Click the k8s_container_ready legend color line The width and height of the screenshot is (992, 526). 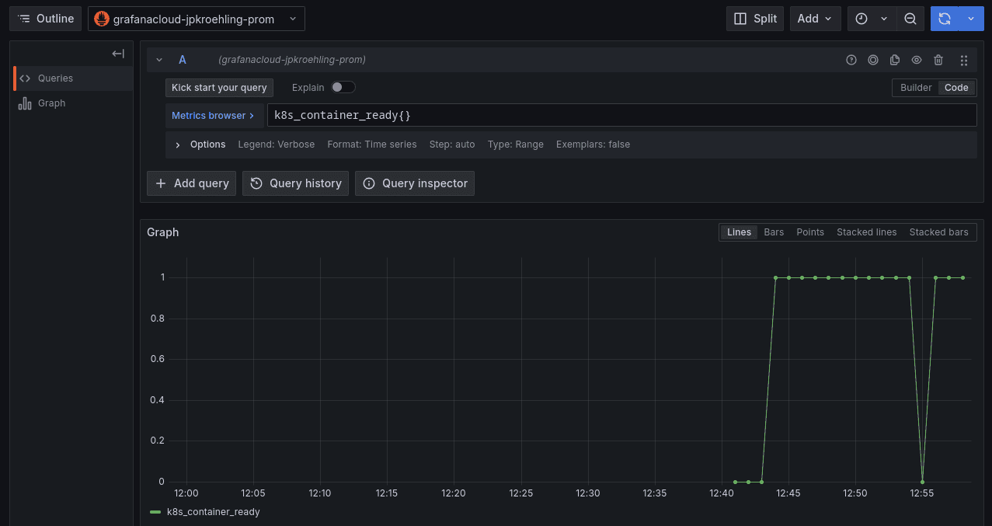155,512
